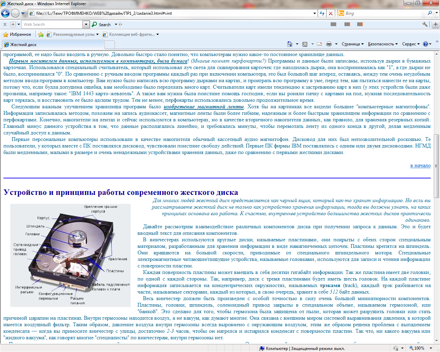Open the Страница menu

point(352,44)
